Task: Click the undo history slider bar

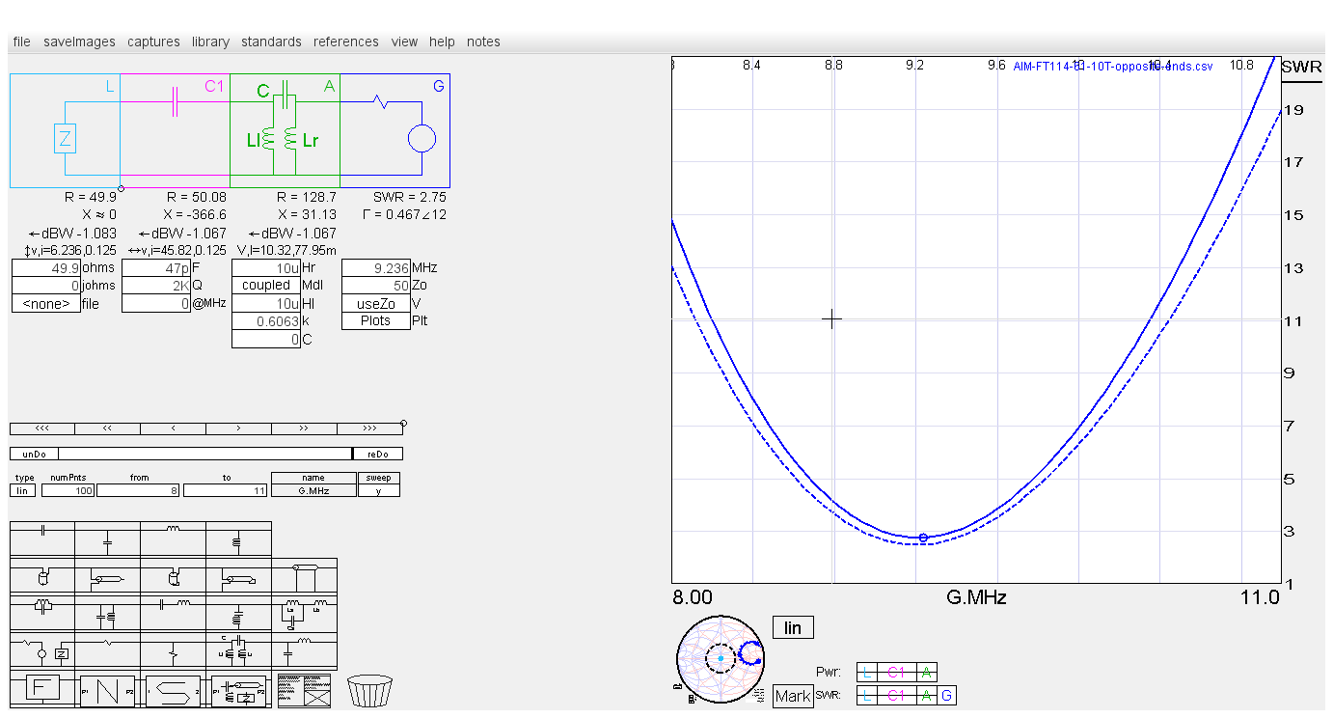Action: tap(205, 454)
